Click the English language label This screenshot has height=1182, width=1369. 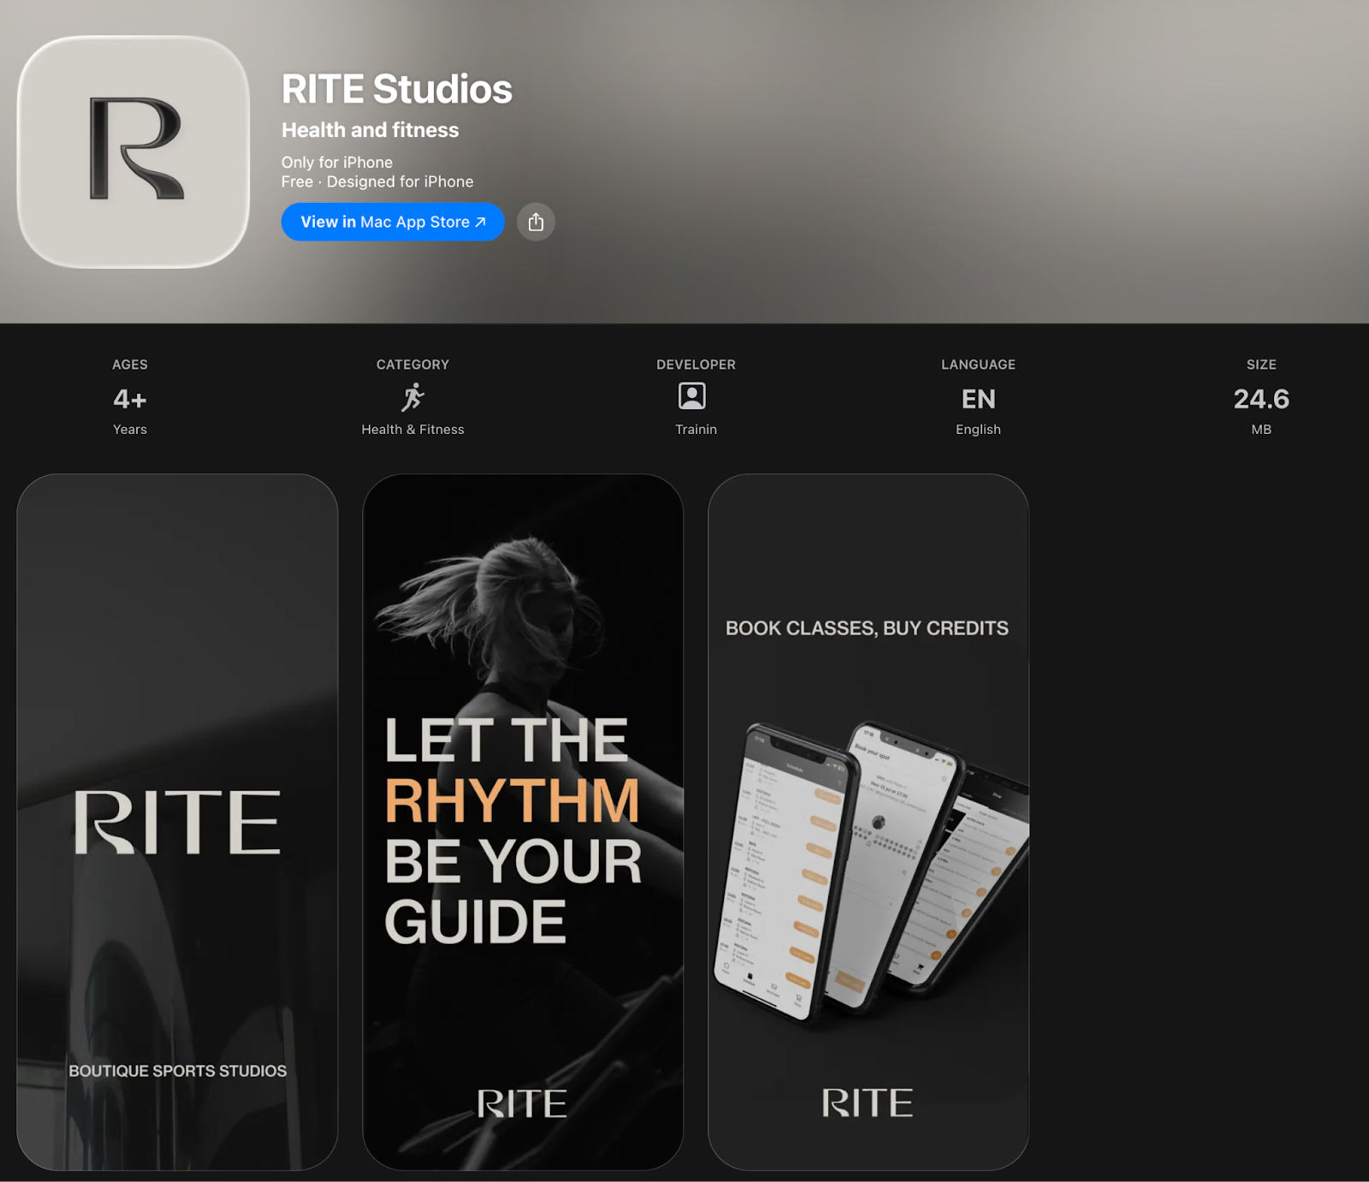tap(978, 430)
